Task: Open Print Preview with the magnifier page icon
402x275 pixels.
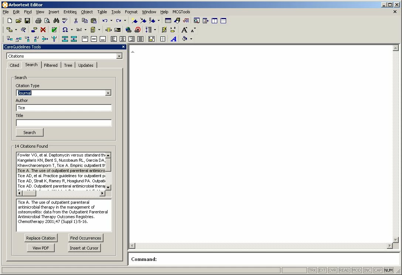Action: (x=47, y=21)
